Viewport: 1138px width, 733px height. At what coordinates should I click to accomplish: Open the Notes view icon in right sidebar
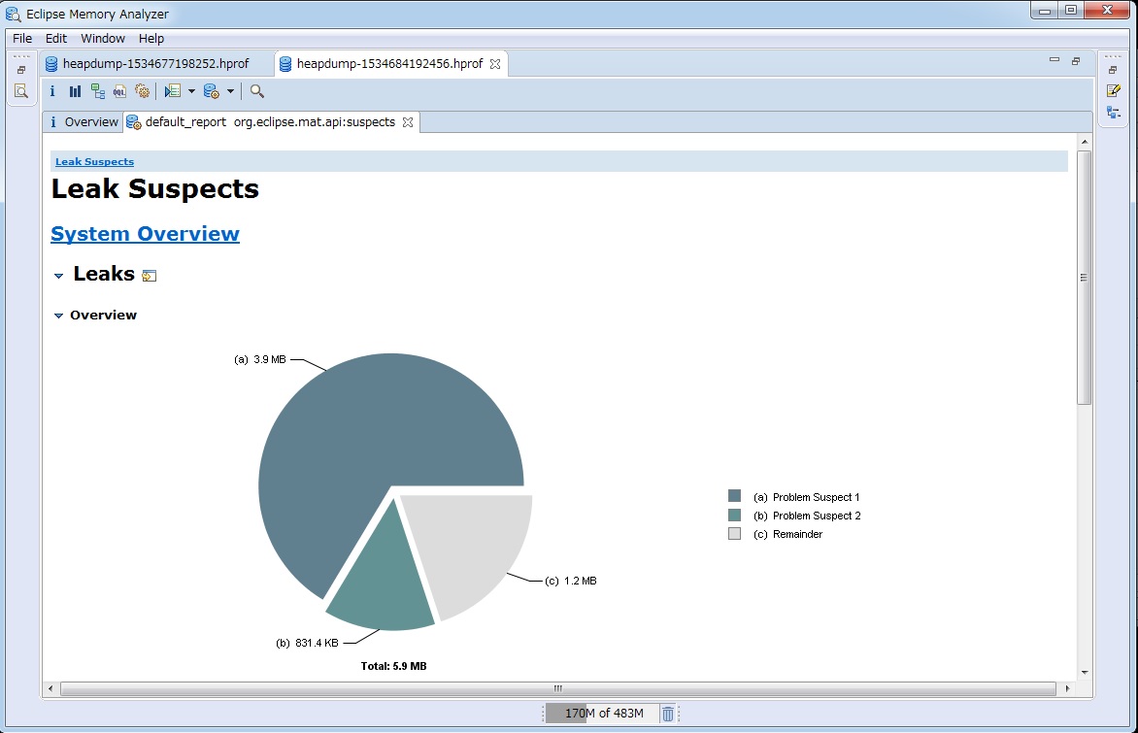point(1114,90)
